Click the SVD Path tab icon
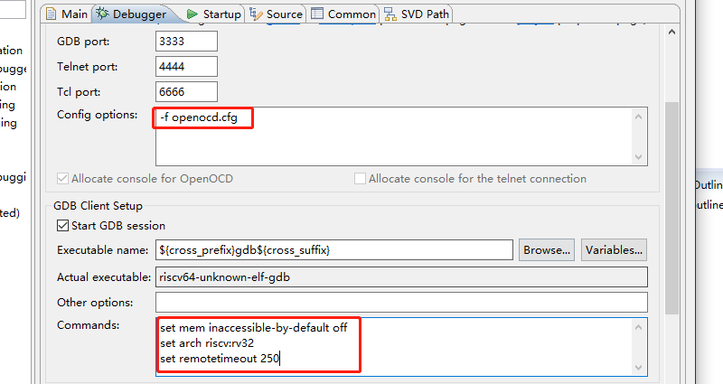Viewport: 723px width, 384px height. pos(390,14)
